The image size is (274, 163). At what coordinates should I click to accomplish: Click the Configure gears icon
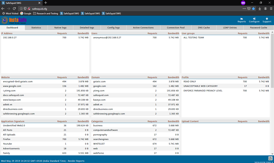tap(254, 19)
